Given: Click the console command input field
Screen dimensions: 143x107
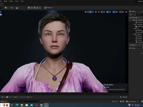Looking at the screenshot, I should click(24, 101).
